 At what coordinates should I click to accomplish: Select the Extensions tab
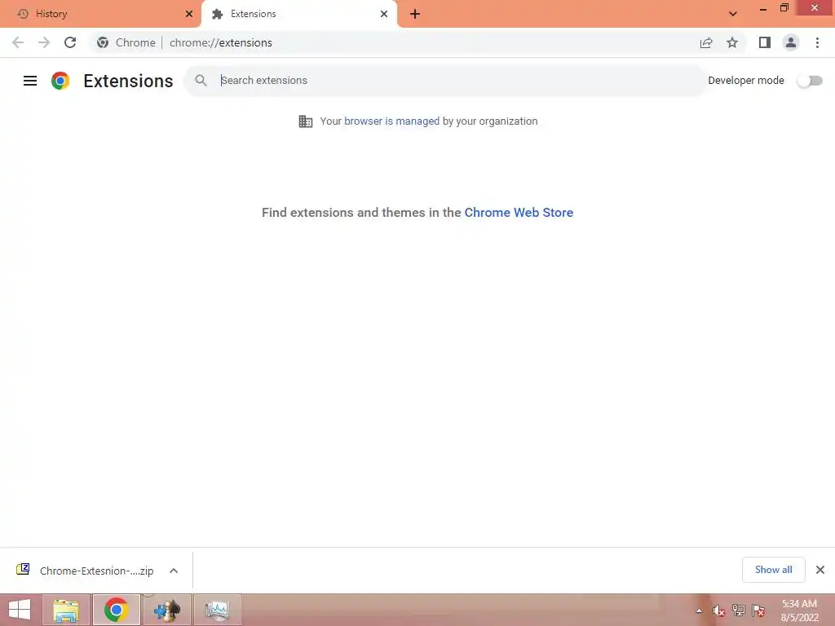pyautogui.click(x=299, y=14)
